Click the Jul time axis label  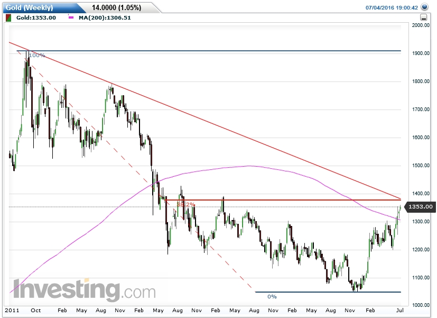coord(400,311)
